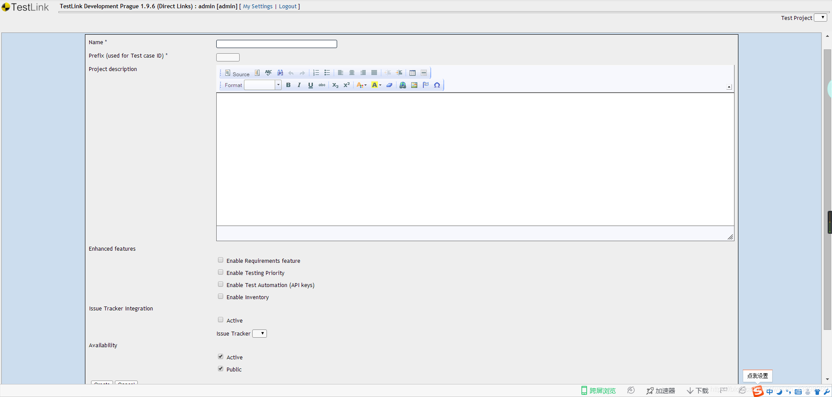Enable Testing Priority checkbox
Viewport: 832px width, 397px height.
point(221,272)
